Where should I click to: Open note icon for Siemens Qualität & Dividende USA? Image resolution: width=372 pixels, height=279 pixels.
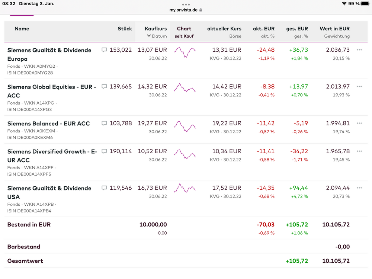pyautogui.click(x=104, y=188)
